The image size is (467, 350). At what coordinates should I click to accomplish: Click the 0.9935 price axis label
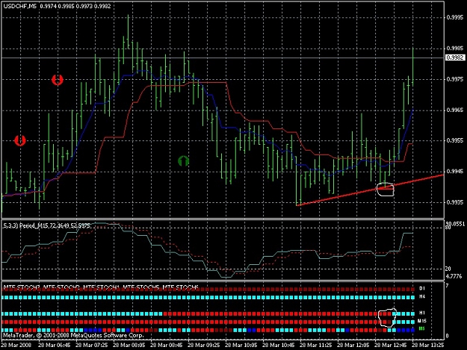(455, 202)
